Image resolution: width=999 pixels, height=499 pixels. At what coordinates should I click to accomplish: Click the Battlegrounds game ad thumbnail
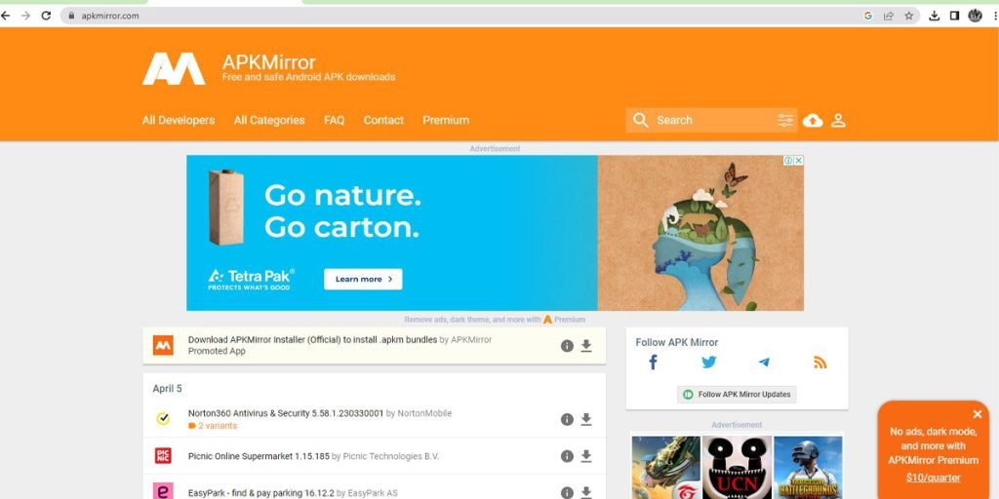(x=808, y=467)
